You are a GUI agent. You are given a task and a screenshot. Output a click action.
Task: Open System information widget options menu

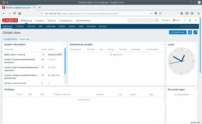(x=64, y=44)
